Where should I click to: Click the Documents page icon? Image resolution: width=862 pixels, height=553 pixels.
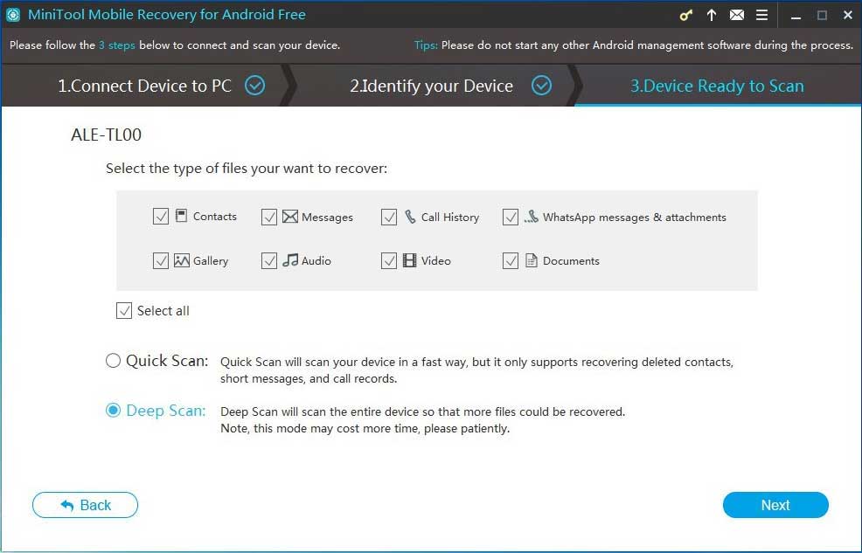pyautogui.click(x=531, y=260)
